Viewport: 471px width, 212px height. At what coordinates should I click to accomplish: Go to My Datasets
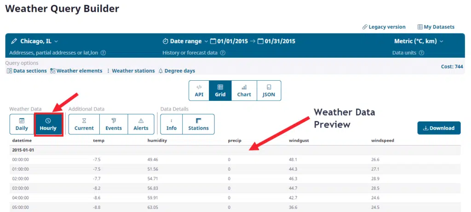pyautogui.click(x=436, y=27)
